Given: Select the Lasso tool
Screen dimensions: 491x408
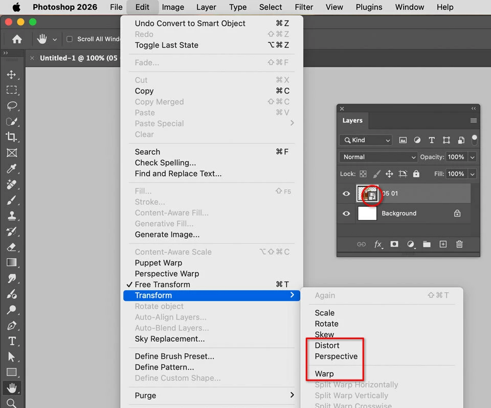Looking at the screenshot, I should coord(12,106).
